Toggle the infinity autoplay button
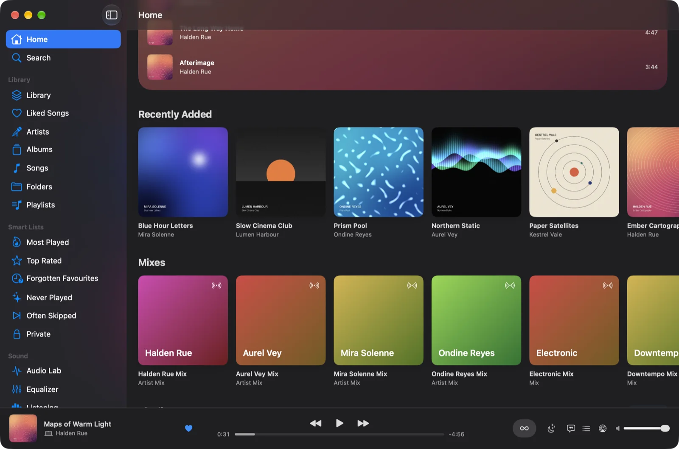 pyautogui.click(x=525, y=428)
